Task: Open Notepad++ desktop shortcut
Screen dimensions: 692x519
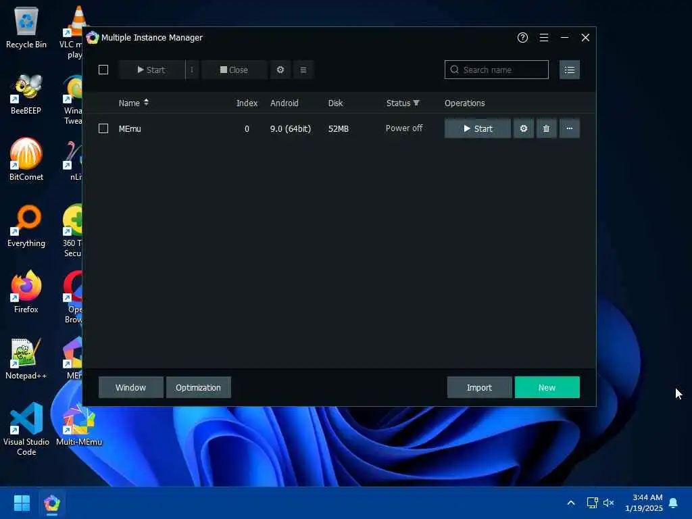Action: 26,358
